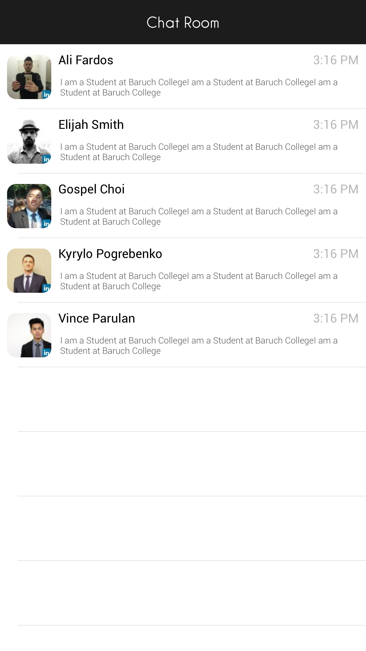This screenshot has height=651, width=366.
Task: Open the chat named Ali Fardos
Action: 86,60
